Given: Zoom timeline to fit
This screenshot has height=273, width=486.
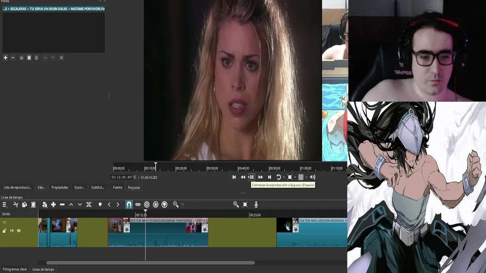Looking at the screenshot, I should pyautogui.click(x=245, y=205).
